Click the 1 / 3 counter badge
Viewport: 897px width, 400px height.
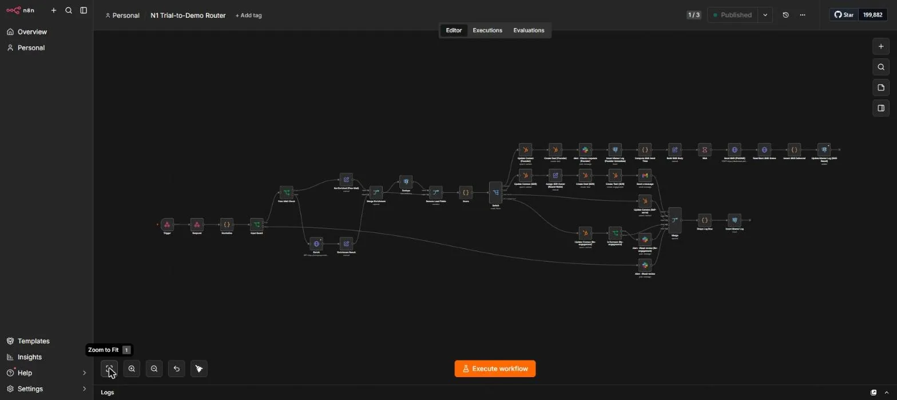[693, 15]
